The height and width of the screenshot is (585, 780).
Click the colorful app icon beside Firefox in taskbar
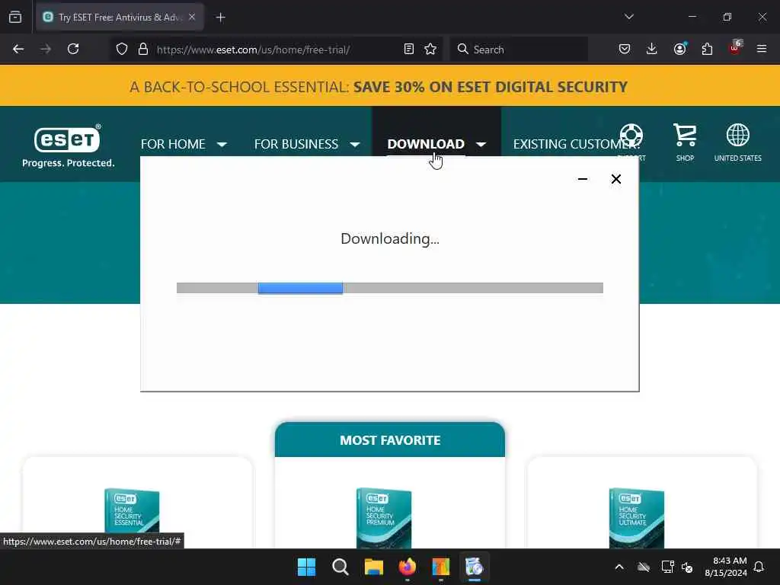point(441,567)
